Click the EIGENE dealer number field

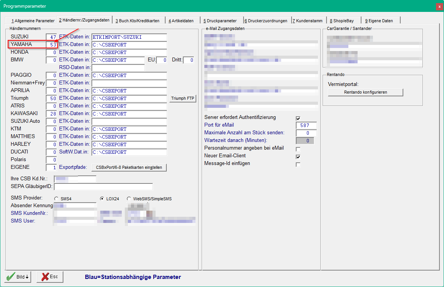point(51,167)
